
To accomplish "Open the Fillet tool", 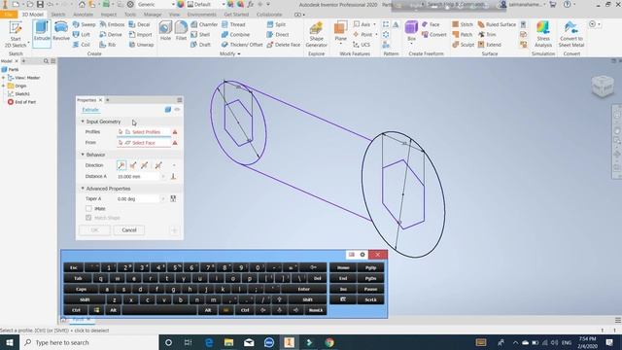I will click(x=181, y=32).
